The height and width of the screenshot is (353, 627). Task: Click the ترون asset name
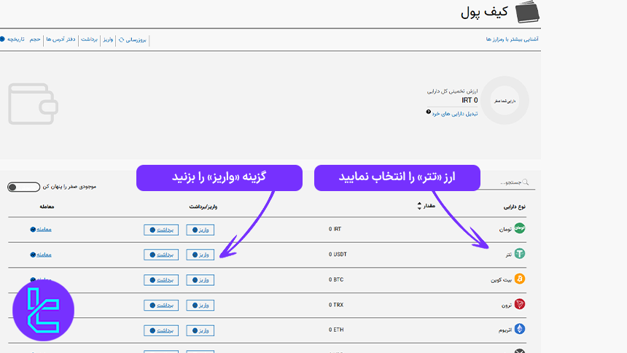507,305
